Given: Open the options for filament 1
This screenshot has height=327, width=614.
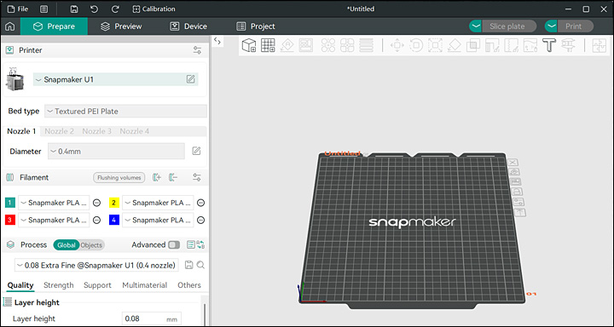Looking at the screenshot, I should [x=96, y=203].
